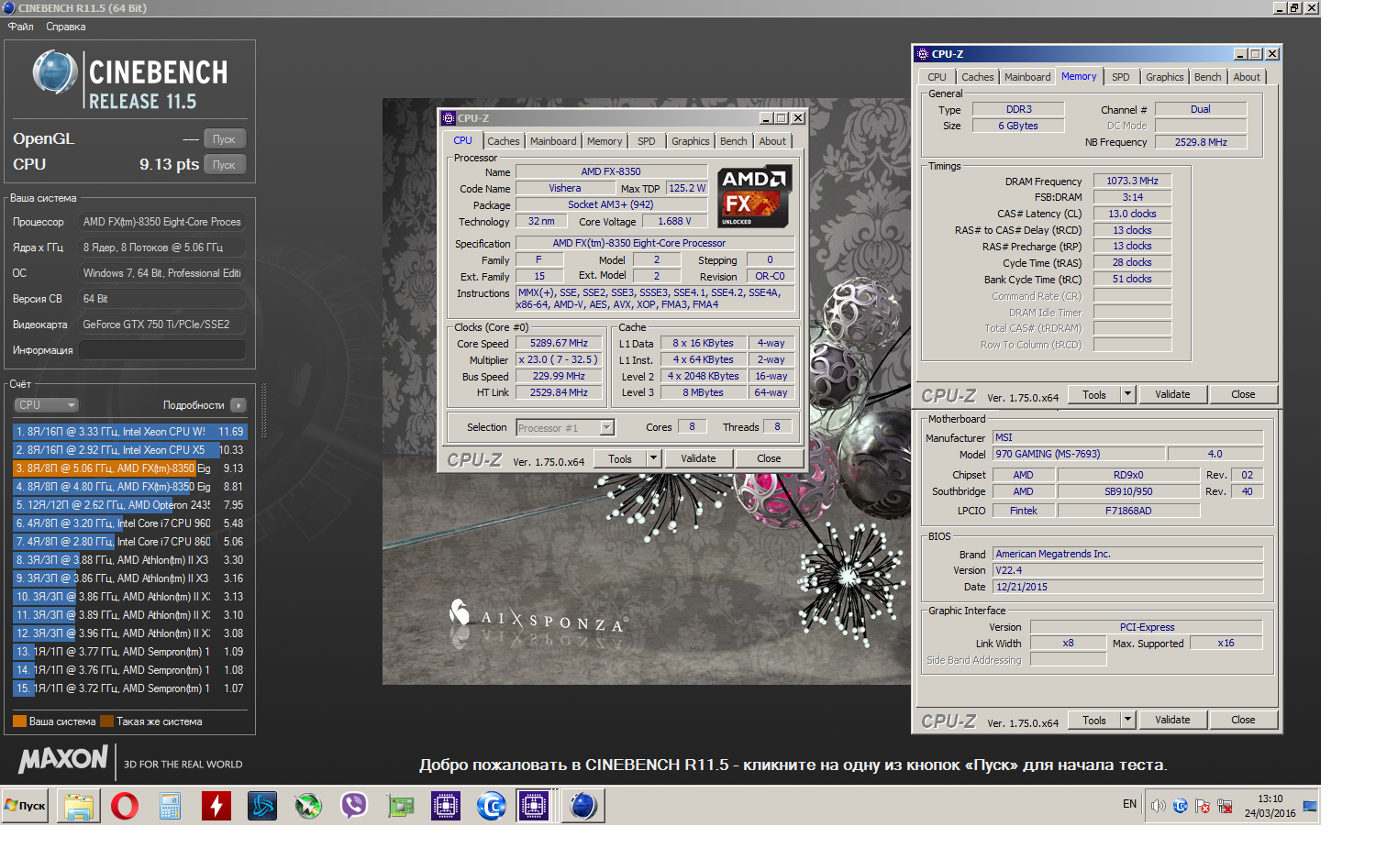Viewport: 1376px width, 848px height.
Task: Open the Справка menu
Action: pyautogui.click(x=66, y=27)
